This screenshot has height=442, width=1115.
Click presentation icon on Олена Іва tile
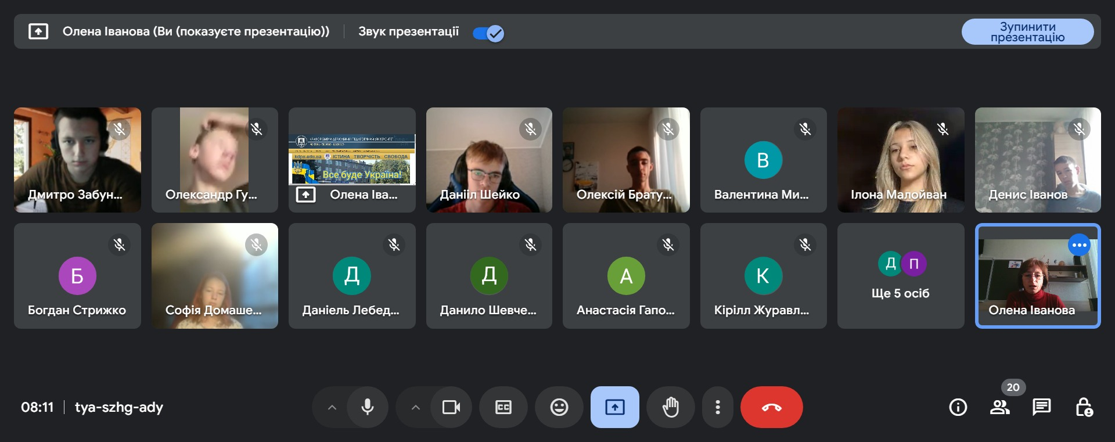coord(305,195)
